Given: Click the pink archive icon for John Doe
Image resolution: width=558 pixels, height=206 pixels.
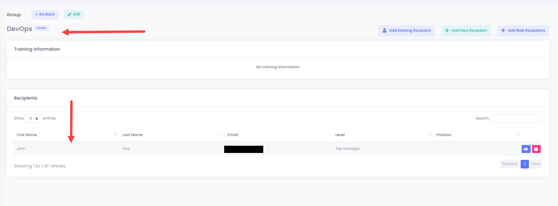Looking at the screenshot, I should tap(536, 149).
